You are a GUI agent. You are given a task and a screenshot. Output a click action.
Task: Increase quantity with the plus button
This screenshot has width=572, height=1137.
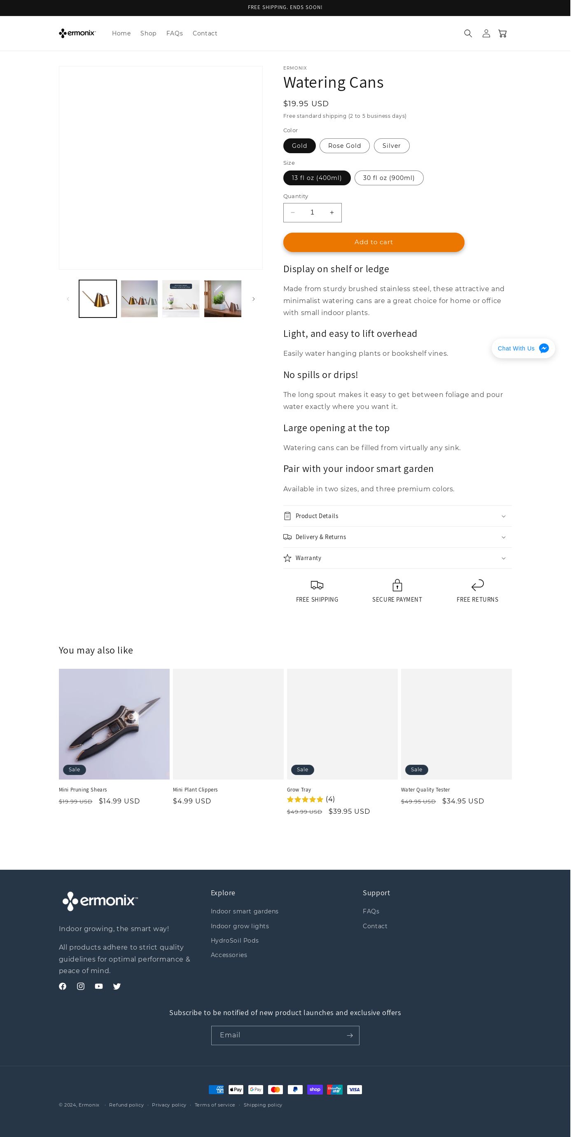point(332,213)
